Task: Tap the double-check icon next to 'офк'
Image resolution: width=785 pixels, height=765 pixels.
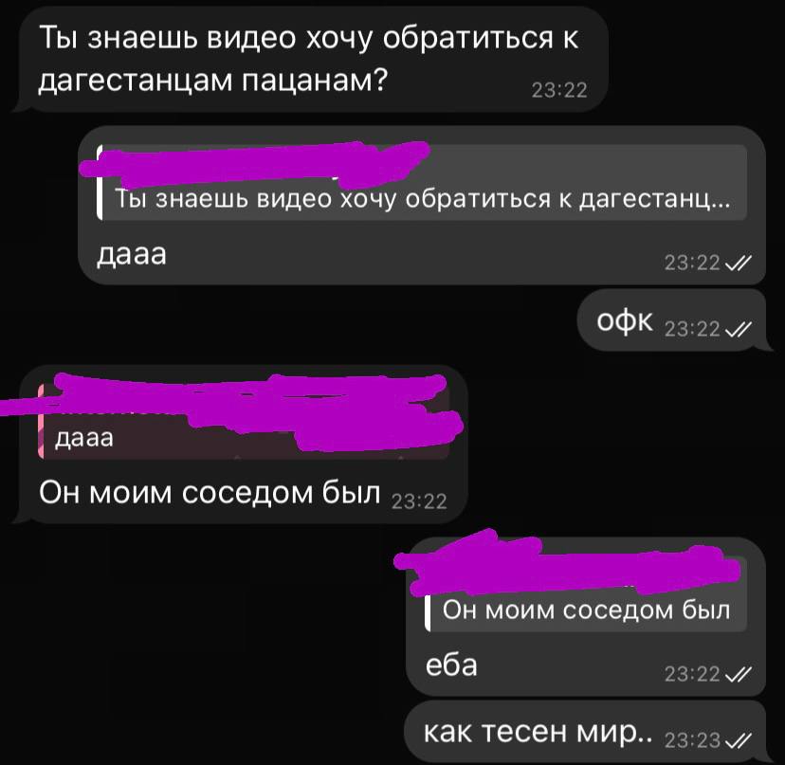Action: point(738,329)
